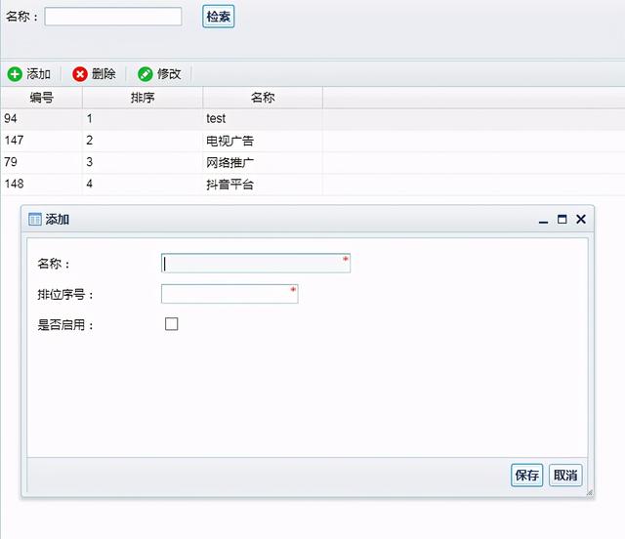Click the 保存 save button
The image size is (625, 539).
527,476
